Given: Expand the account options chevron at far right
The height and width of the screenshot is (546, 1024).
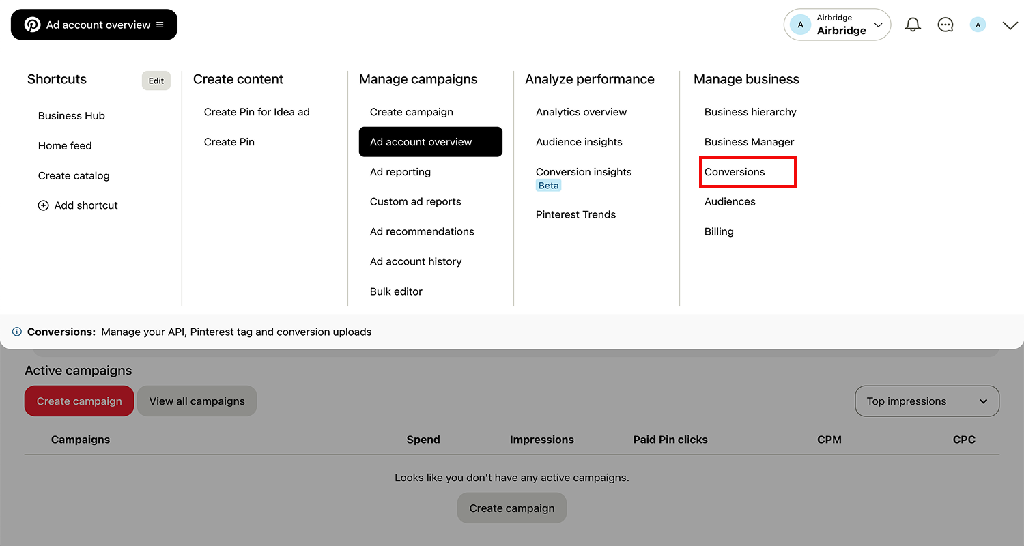Looking at the screenshot, I should (1010, 25).
